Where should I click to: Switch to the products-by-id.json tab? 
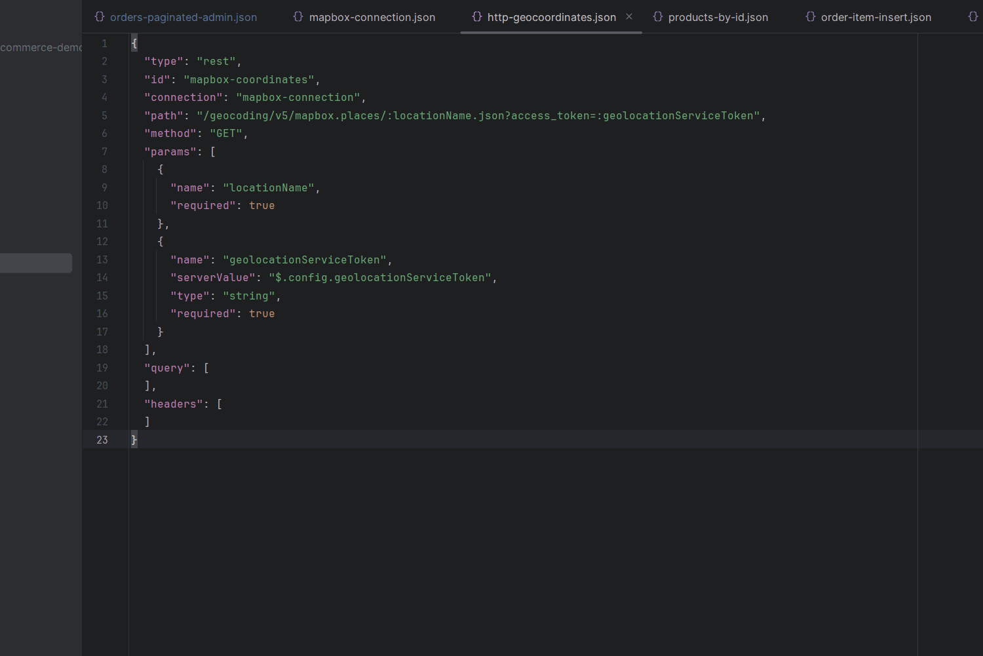(718, 17)
